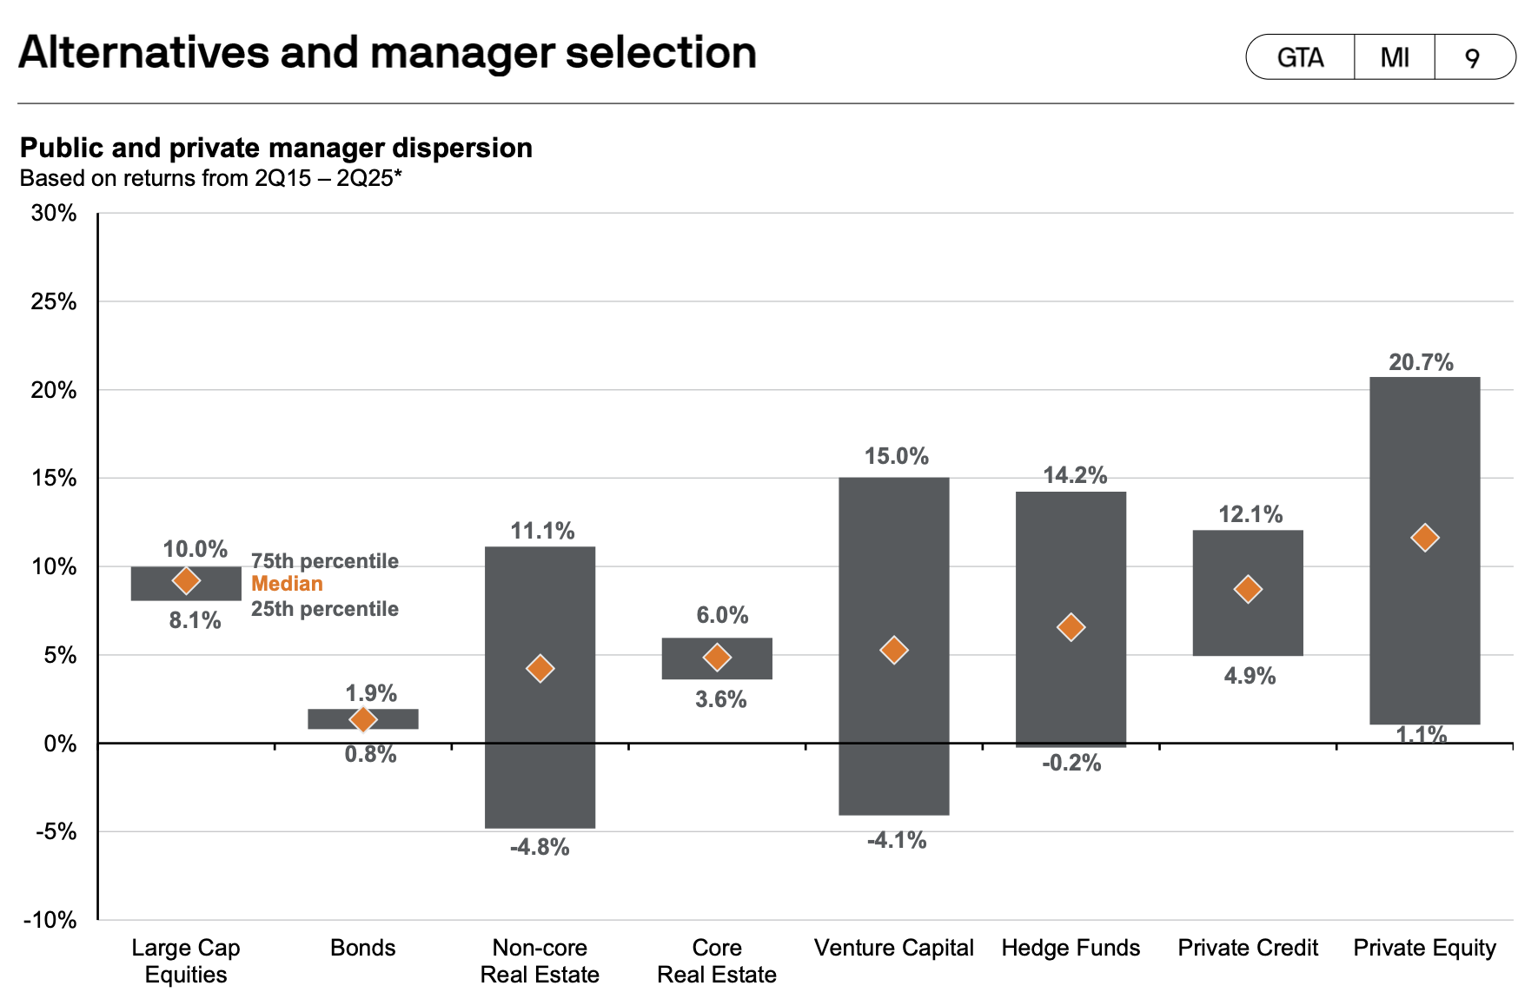Select the Core Real Estate median diamond
1538x999 pixels.
point(717,657)
